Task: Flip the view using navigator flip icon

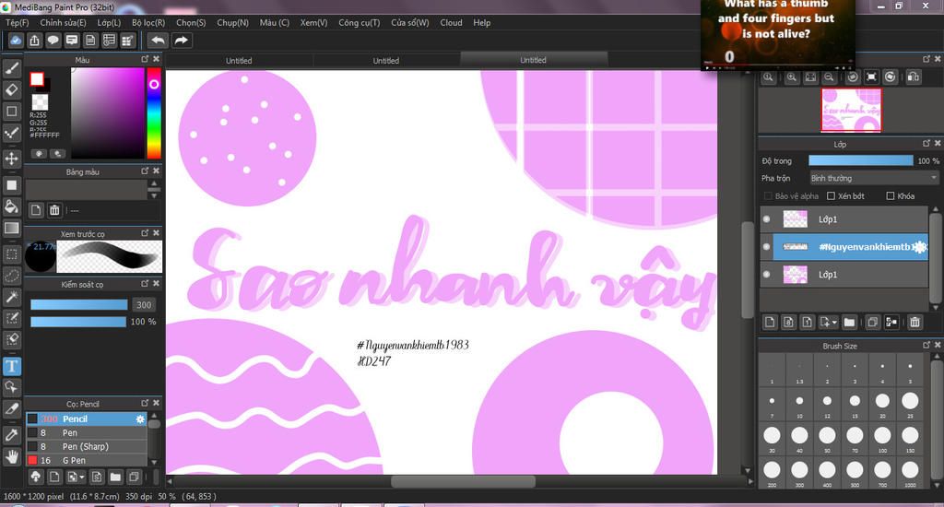Action: 914,77
